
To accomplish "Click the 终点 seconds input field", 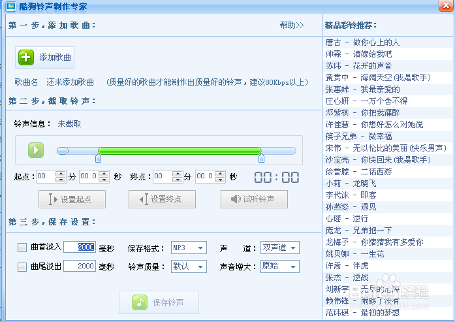I will [x=205, y=176].
